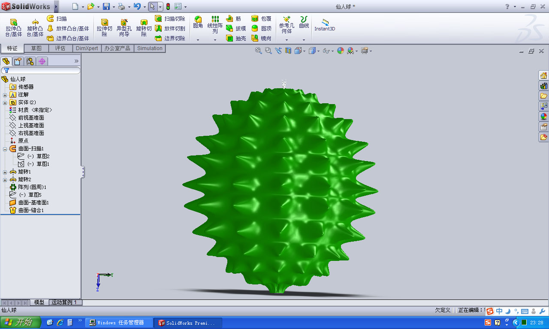
Task: Open the DimXpertManager panel tab
Action: coord(42,61)
